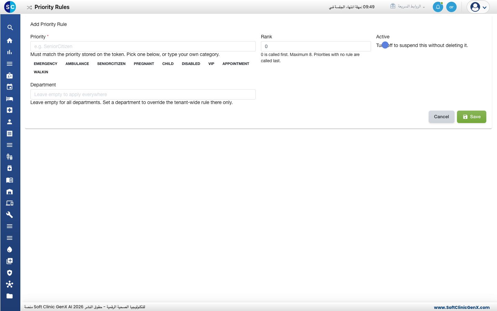Open the hub network icon in the sidebar
Screen dimensions: 497x311
click(10, 284)
